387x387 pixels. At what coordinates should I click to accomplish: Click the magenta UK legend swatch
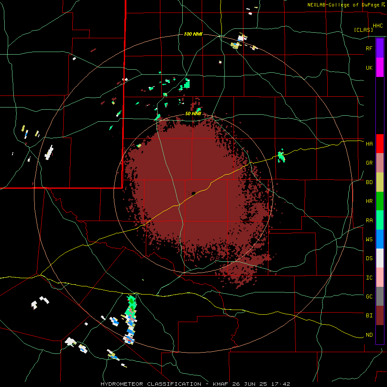(380, 68)
